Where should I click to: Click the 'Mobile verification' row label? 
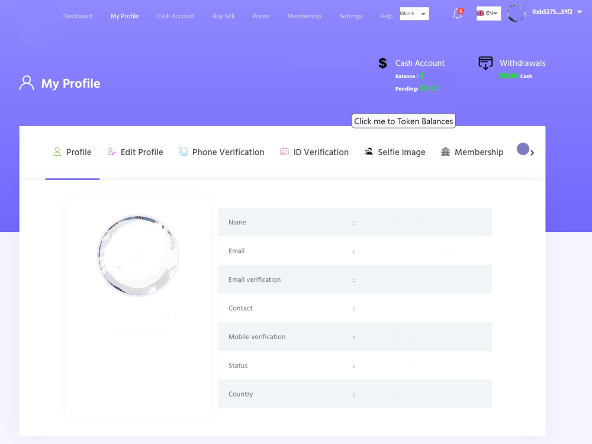pos(257,337)
